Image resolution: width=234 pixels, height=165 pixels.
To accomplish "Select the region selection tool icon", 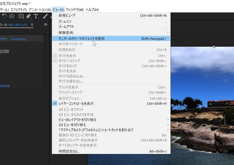I will pos(12,16).
